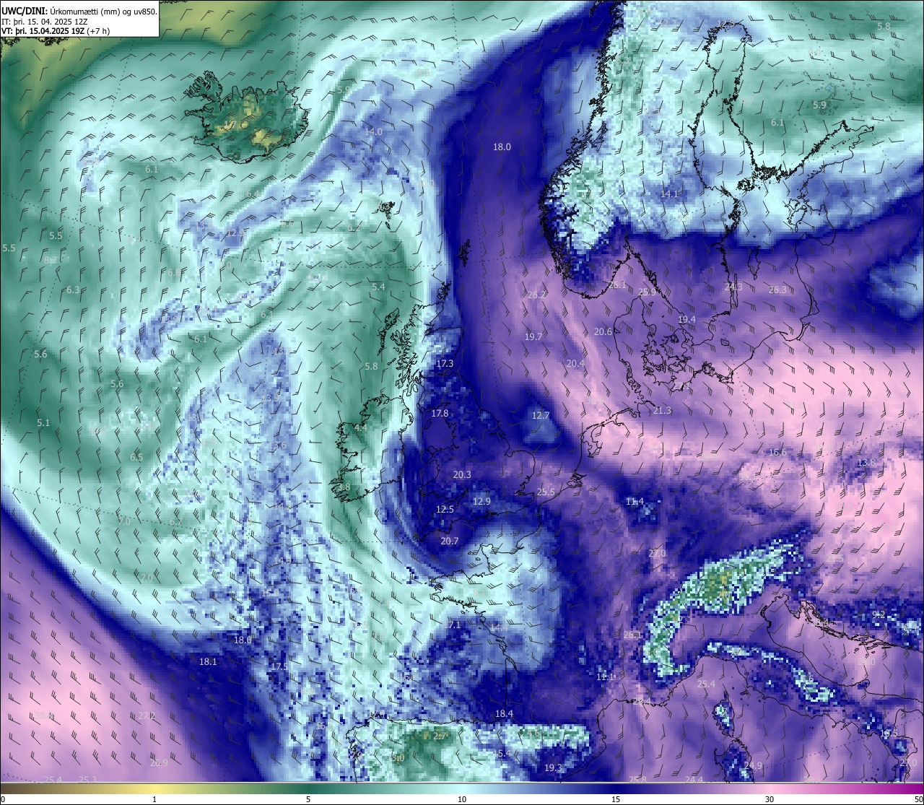Screen dimensions: 924x805
Task: Click the 12.5 value over south-west England
Action: pos(445,510)
